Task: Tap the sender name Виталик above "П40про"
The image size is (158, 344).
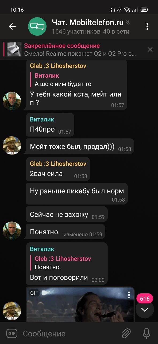Action: point(42,119)
